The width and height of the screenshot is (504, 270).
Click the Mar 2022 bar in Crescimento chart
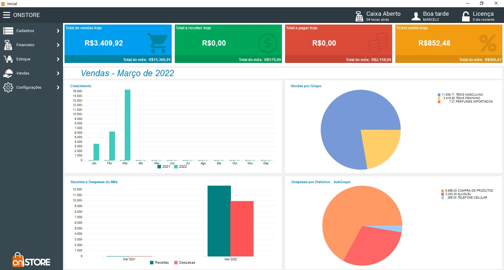point(128,125)
